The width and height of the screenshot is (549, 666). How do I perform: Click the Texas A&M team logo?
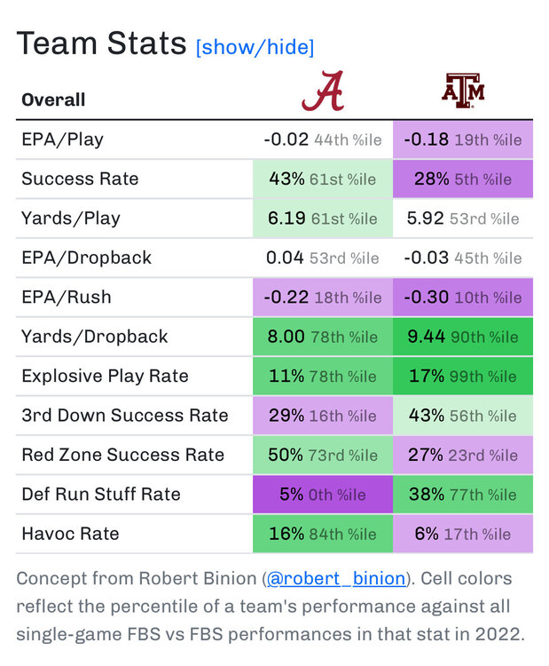[463, 91]
